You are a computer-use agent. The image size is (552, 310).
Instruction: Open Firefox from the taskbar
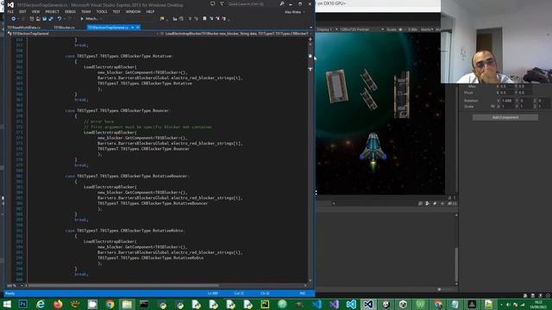(x=58, y=304)
